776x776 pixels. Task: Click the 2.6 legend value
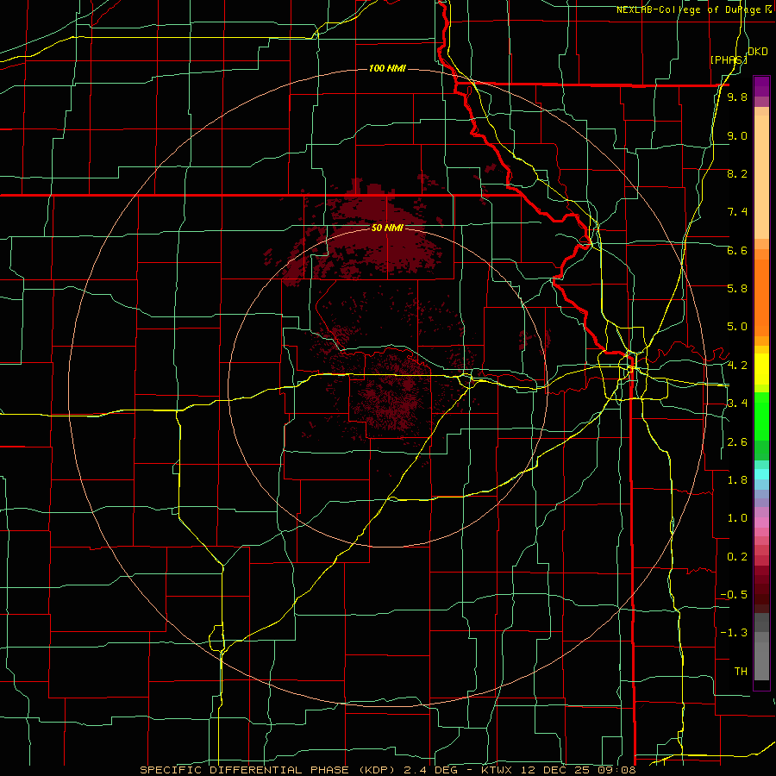coord(737,442)
